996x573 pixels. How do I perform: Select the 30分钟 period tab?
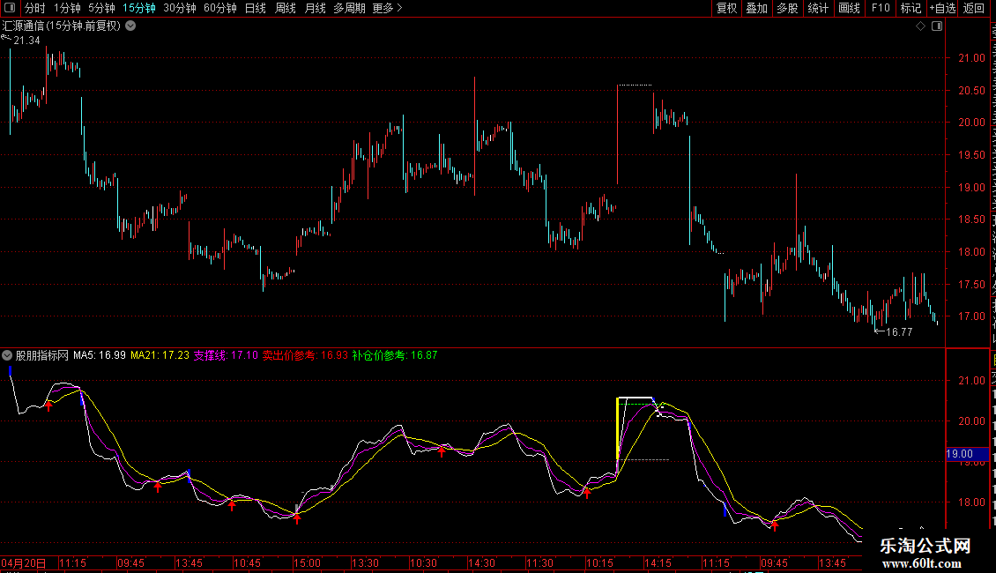coord(180,8)
